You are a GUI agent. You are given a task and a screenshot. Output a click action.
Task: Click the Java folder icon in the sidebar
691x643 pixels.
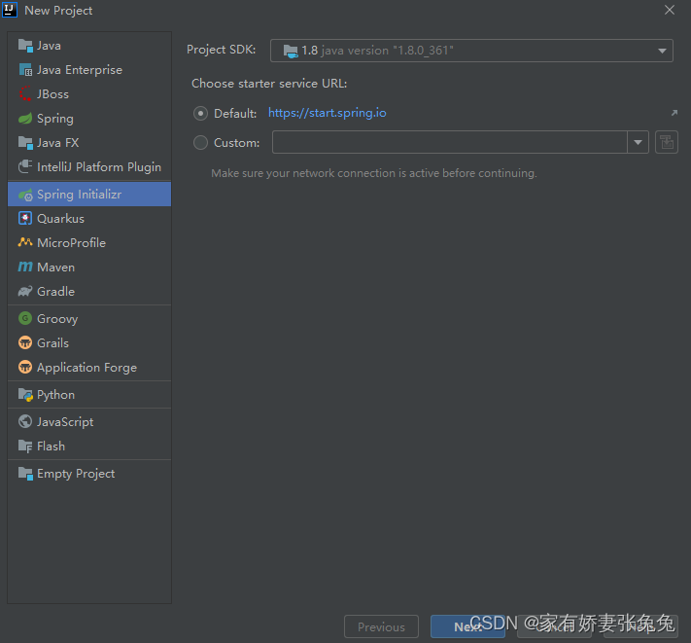pos(25,46)
